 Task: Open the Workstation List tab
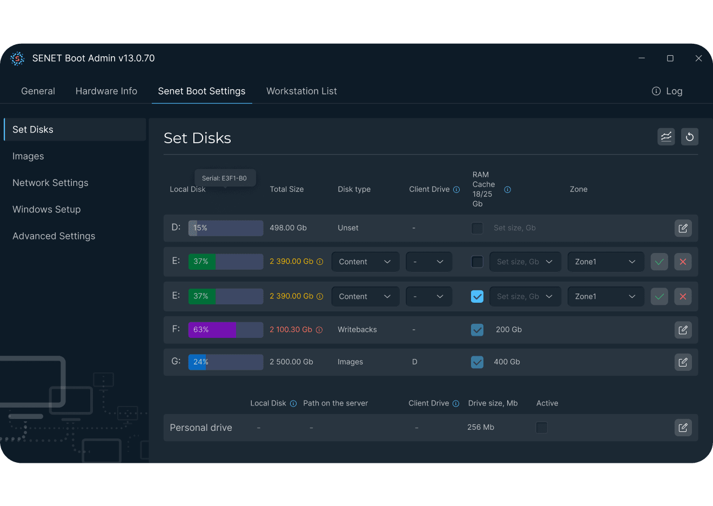(x=301, y=91)
